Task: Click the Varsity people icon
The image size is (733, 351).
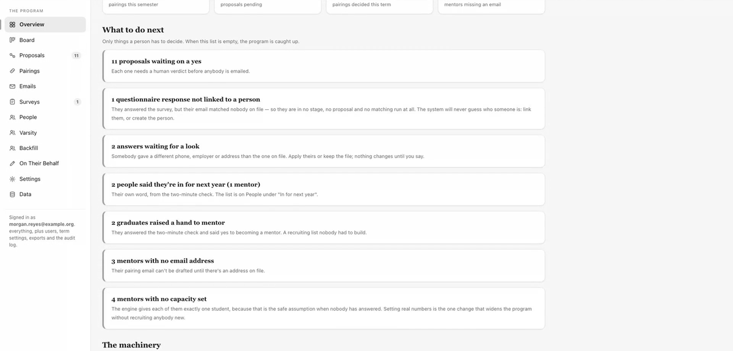Action: [12, 133]
